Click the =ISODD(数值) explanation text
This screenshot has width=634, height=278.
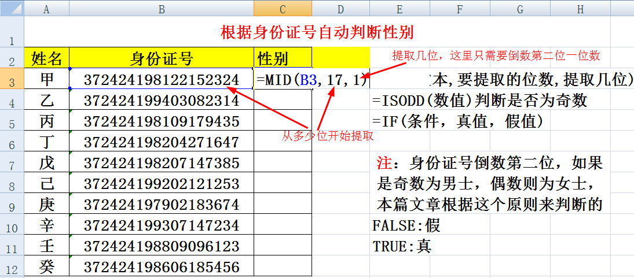479,101
